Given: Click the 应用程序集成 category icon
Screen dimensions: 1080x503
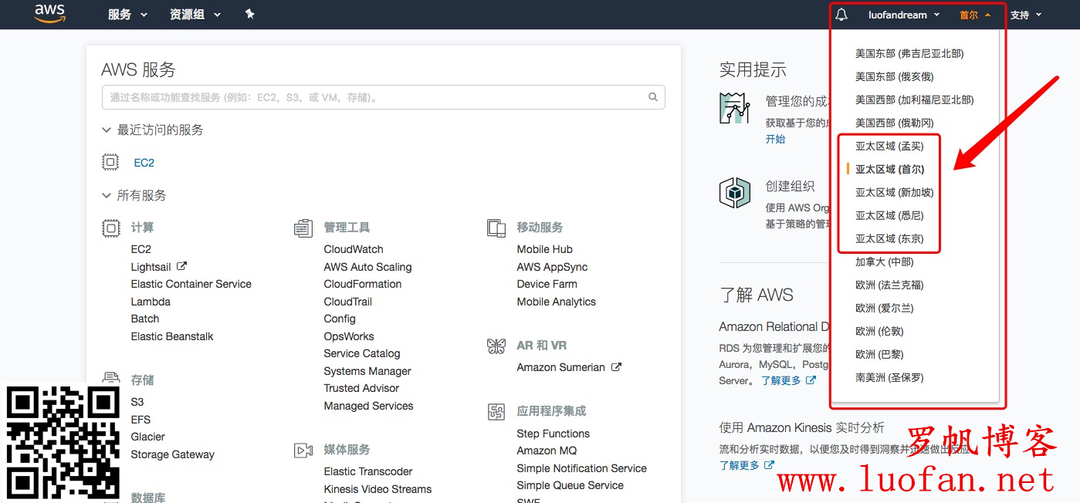Looking at the screenshot, I should click(496, 411).
